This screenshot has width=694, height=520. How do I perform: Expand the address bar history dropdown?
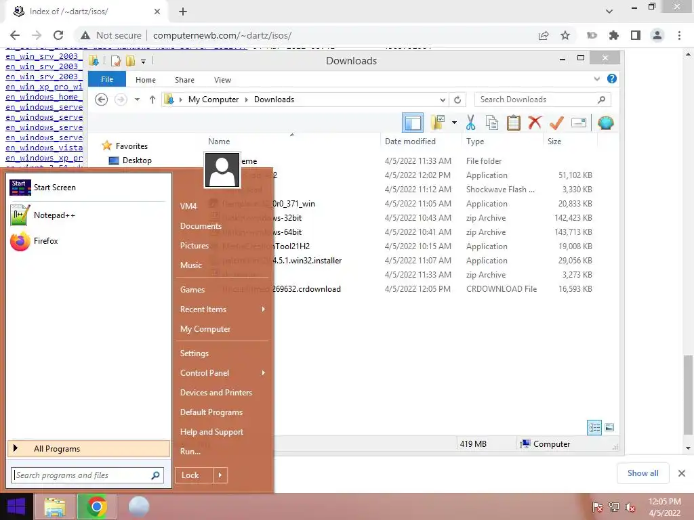point(442,100)
